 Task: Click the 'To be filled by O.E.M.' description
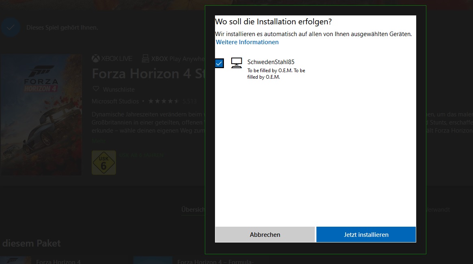tap(276, 74)
